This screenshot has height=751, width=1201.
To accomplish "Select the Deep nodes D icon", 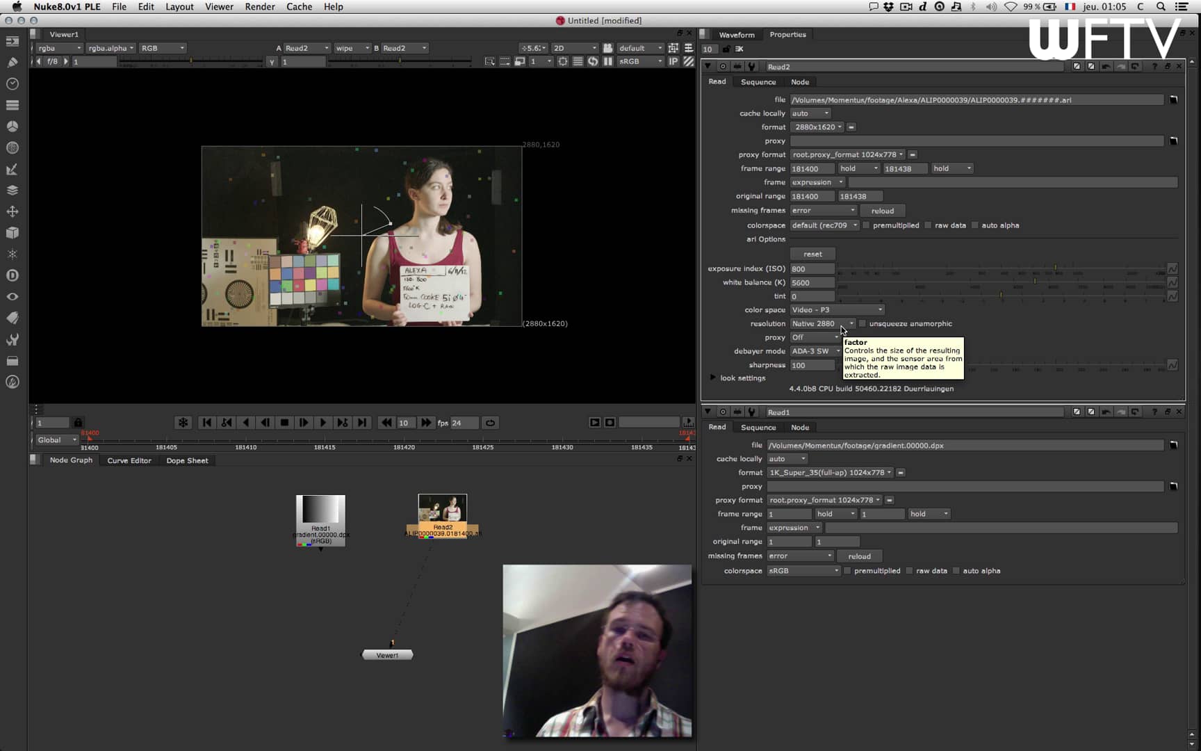I will coord(12,275).
